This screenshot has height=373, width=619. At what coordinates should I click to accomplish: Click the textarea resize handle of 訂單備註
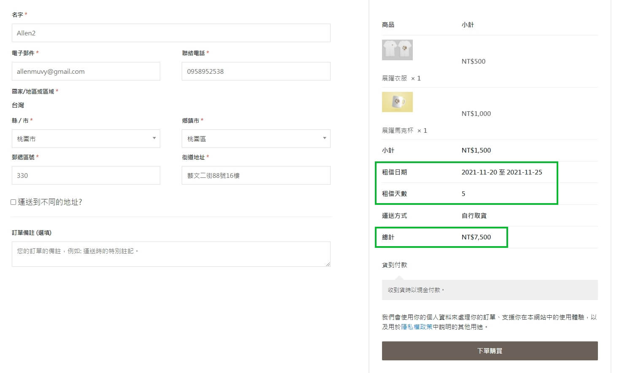pos(328,264)
